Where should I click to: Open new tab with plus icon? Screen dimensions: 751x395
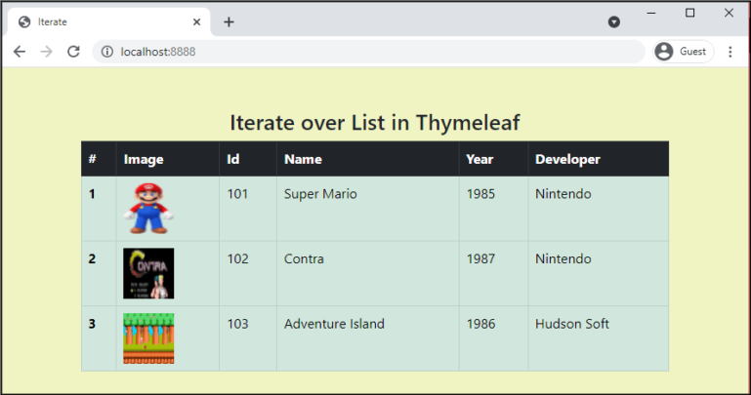[229, 21]
